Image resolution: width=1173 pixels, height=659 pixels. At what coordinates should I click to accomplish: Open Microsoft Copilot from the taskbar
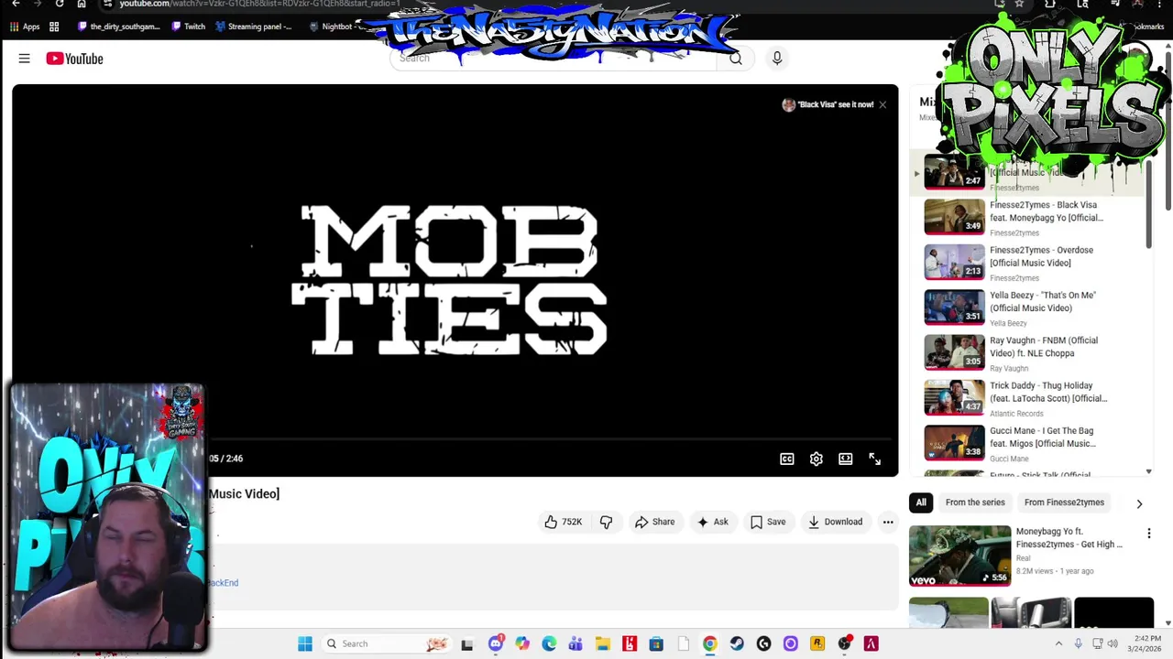[x=522, y=644]
